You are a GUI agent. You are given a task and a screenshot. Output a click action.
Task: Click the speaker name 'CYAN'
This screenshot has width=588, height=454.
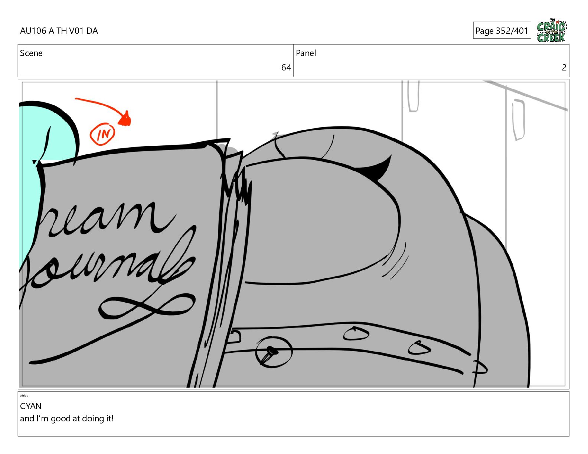31,406
